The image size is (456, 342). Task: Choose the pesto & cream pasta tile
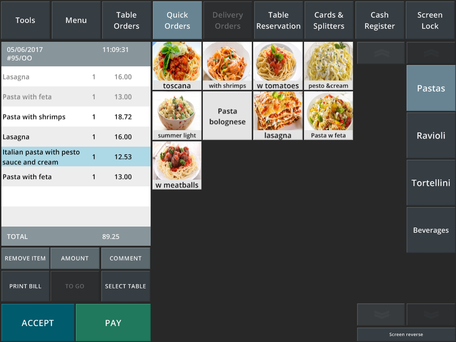(328, 66)
